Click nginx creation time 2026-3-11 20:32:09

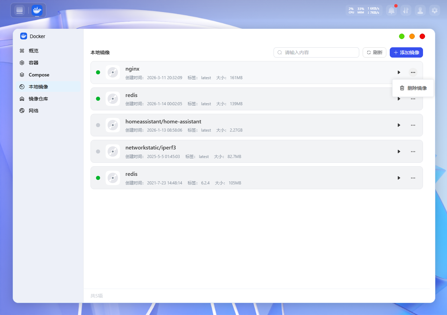click(165, 78)
